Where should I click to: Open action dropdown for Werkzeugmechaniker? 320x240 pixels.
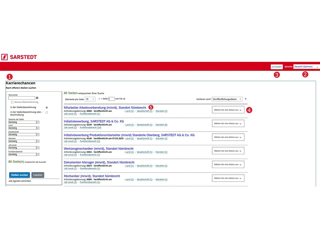coord(228,151)
